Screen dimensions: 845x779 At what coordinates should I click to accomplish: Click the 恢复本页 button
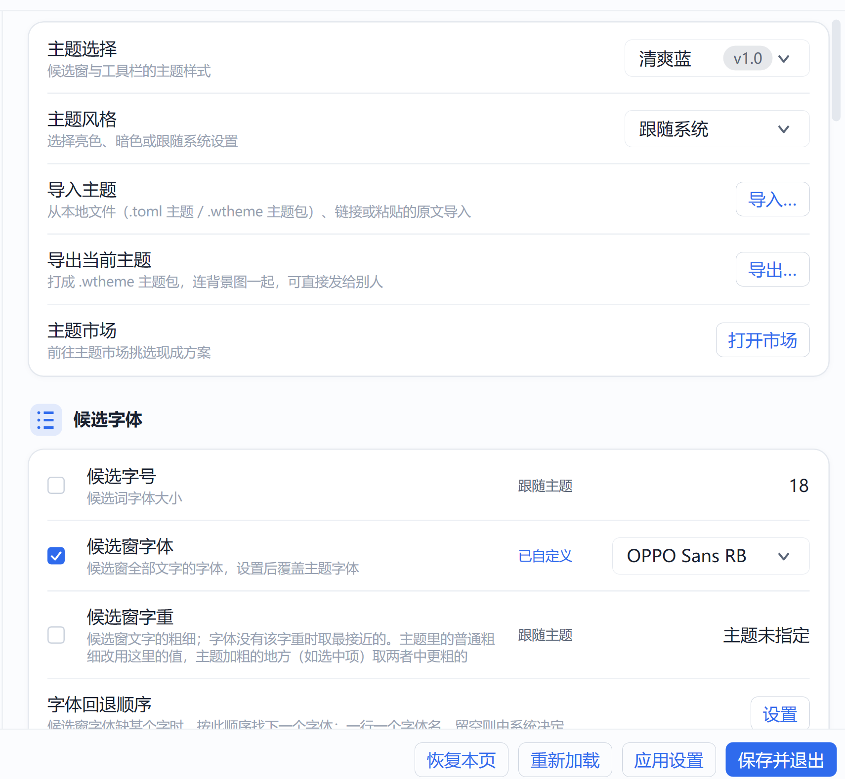tap(462, 760)
